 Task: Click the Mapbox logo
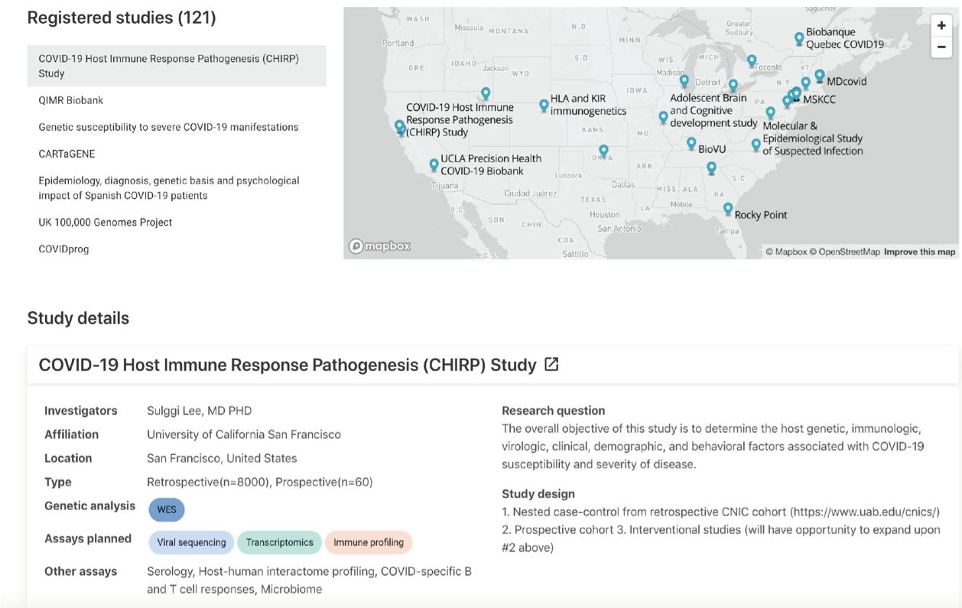(x=379, y=246)
